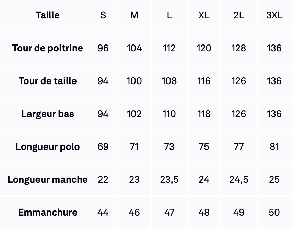The width and height of the screenshot is (293, 230).
Task: Select the 116 waist value for XL
Action: [x=204, y=81]
